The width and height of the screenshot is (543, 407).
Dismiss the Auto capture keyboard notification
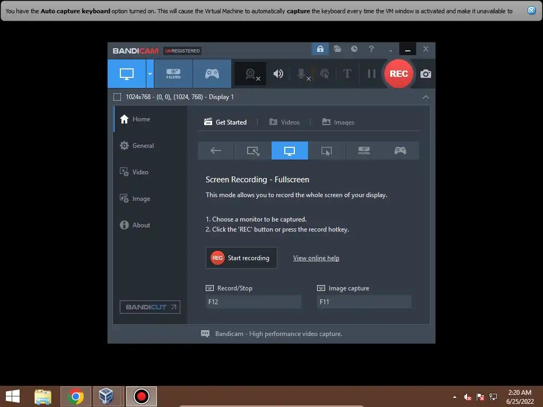click(531, 11)
